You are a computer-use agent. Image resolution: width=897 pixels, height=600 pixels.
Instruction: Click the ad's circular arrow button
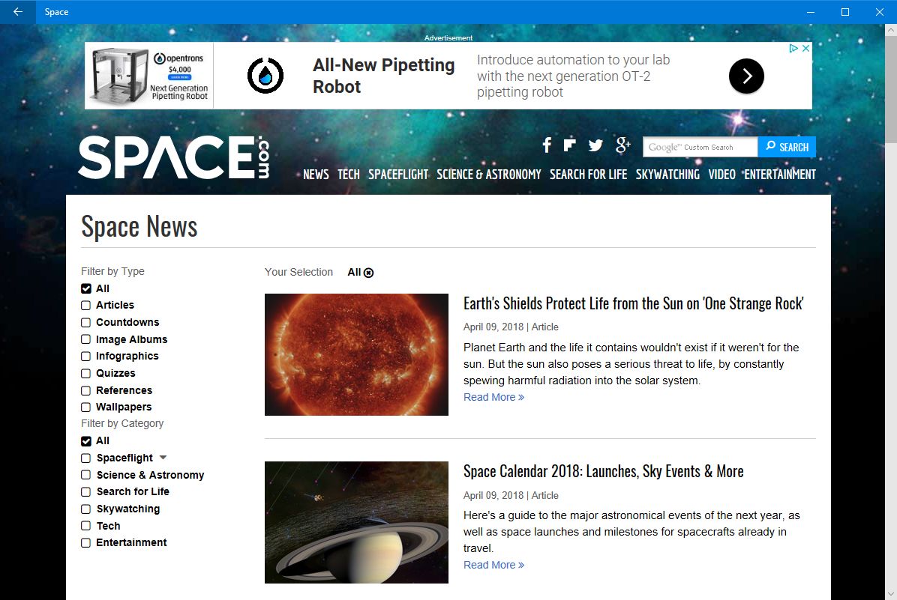click(x=746, y=76)
